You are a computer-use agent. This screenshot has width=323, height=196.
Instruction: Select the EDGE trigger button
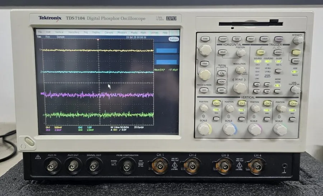tap(261, 52)
